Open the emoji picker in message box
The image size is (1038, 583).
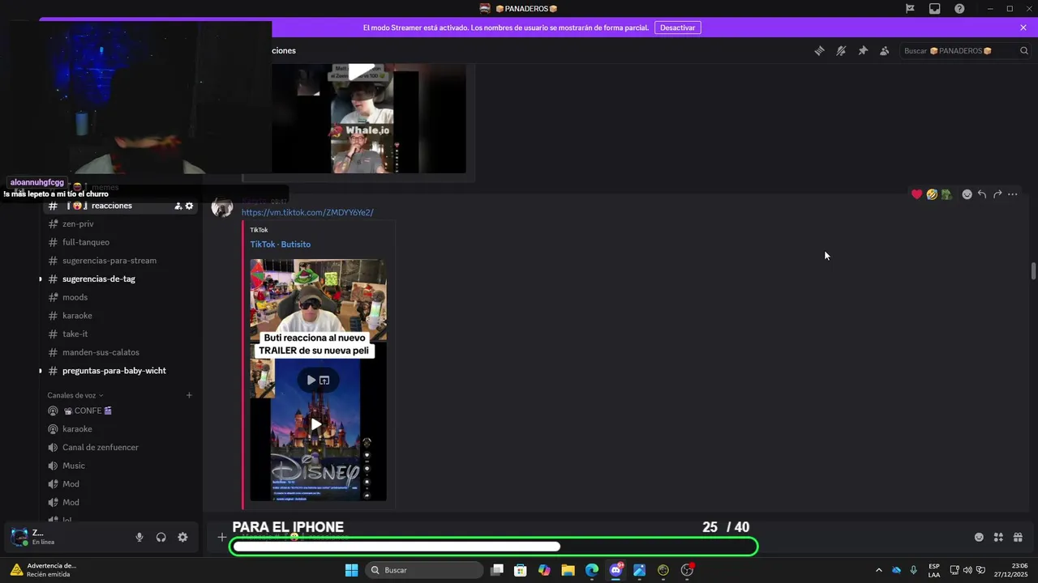(x=979, y=537)
